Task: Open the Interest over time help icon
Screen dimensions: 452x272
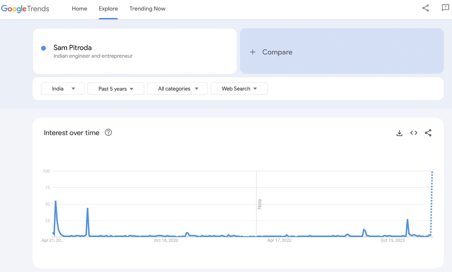Action: [108, 132]
